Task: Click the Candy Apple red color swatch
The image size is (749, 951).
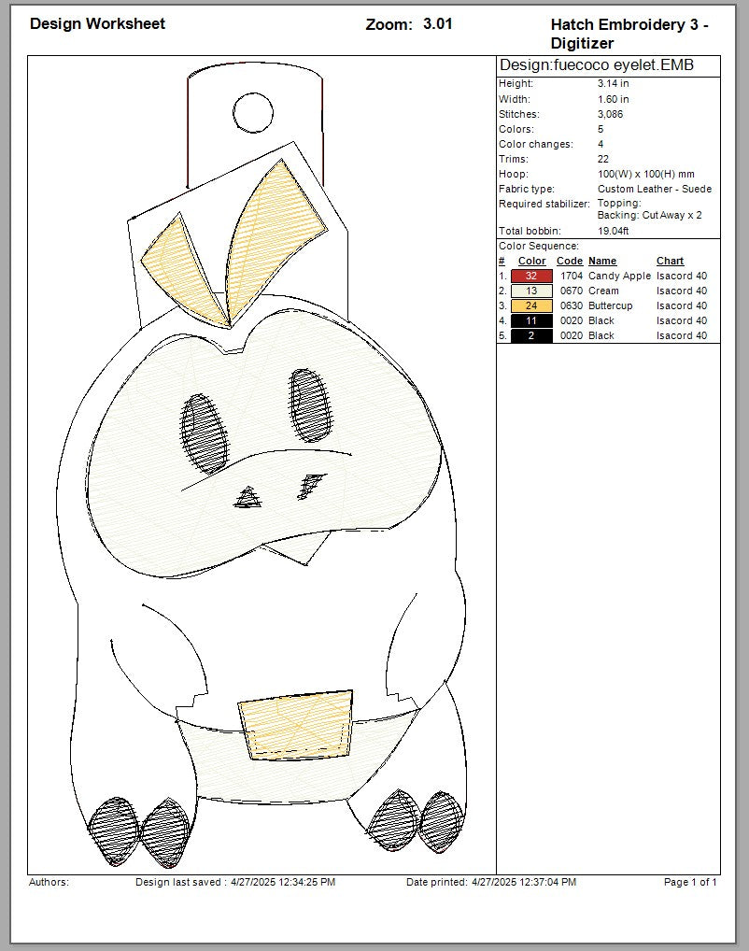Action: pos(531,277)
